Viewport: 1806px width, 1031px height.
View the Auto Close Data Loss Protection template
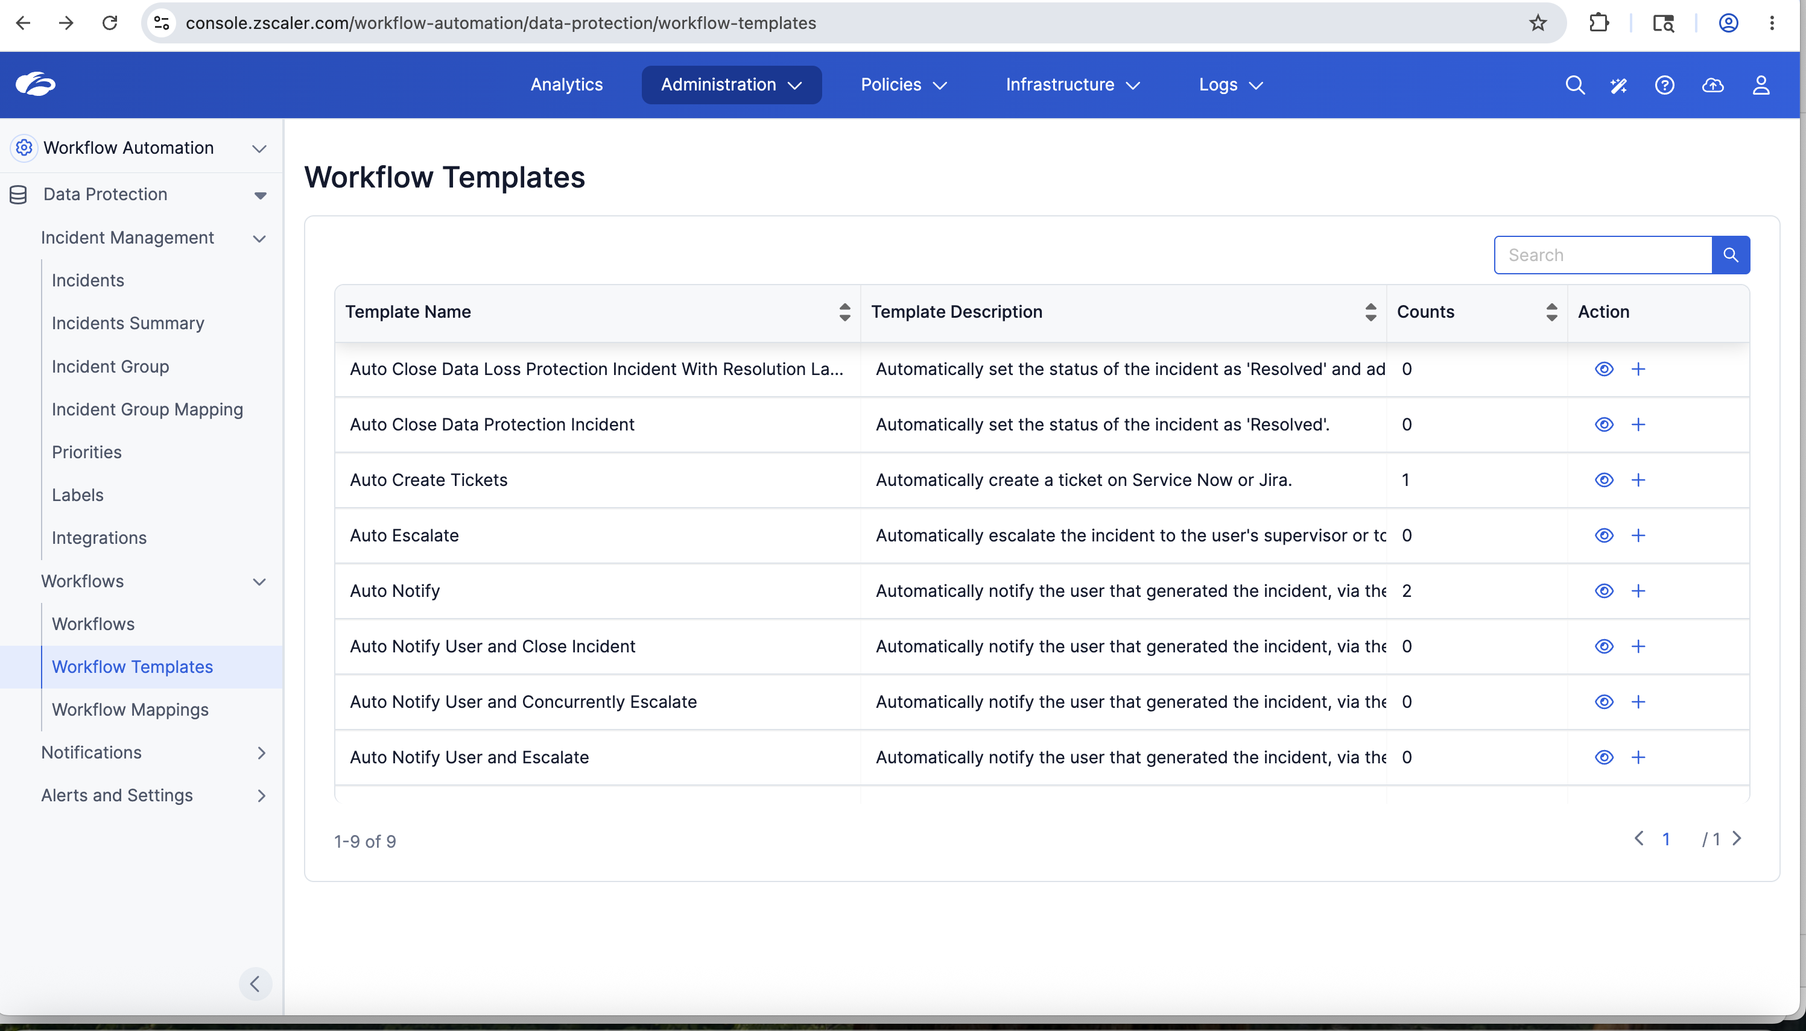pos(1604,369)
